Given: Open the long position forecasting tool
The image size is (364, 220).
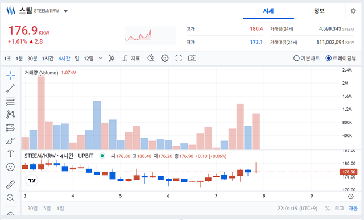Looking at the screenshot, I should point(10,128).
